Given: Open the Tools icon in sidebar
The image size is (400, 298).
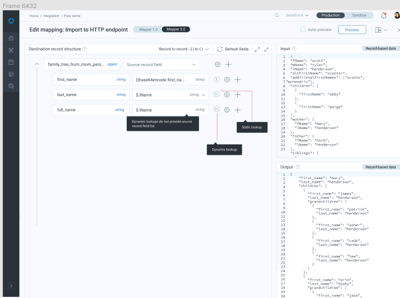Looking at the screenshot, I should [11, 50].
